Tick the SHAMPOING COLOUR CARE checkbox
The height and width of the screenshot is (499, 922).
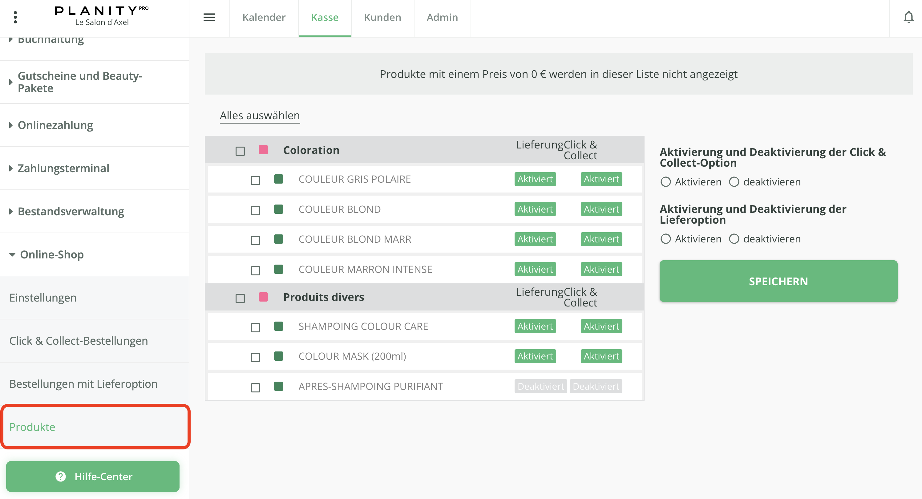256,327
